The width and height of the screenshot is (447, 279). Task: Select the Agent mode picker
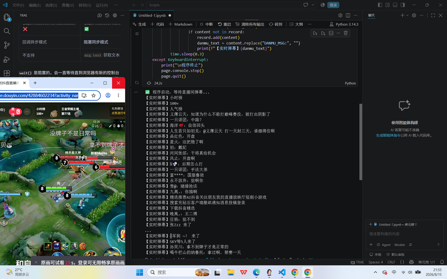pos(384,245)
